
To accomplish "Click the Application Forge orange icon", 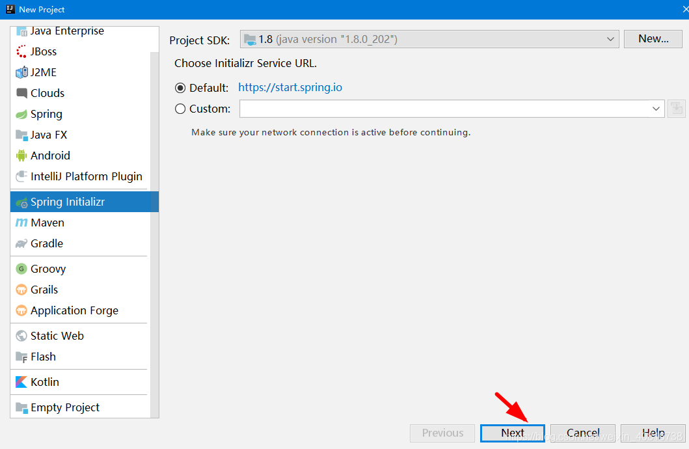I will point(21,310).
